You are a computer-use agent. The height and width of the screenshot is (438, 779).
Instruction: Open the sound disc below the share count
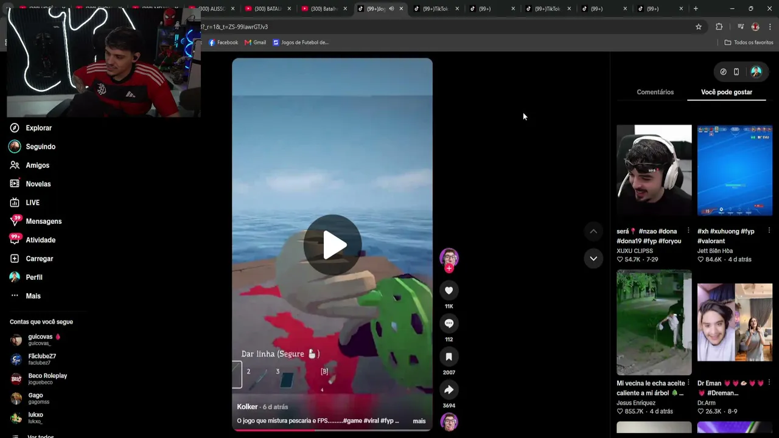tap(449, 422)
